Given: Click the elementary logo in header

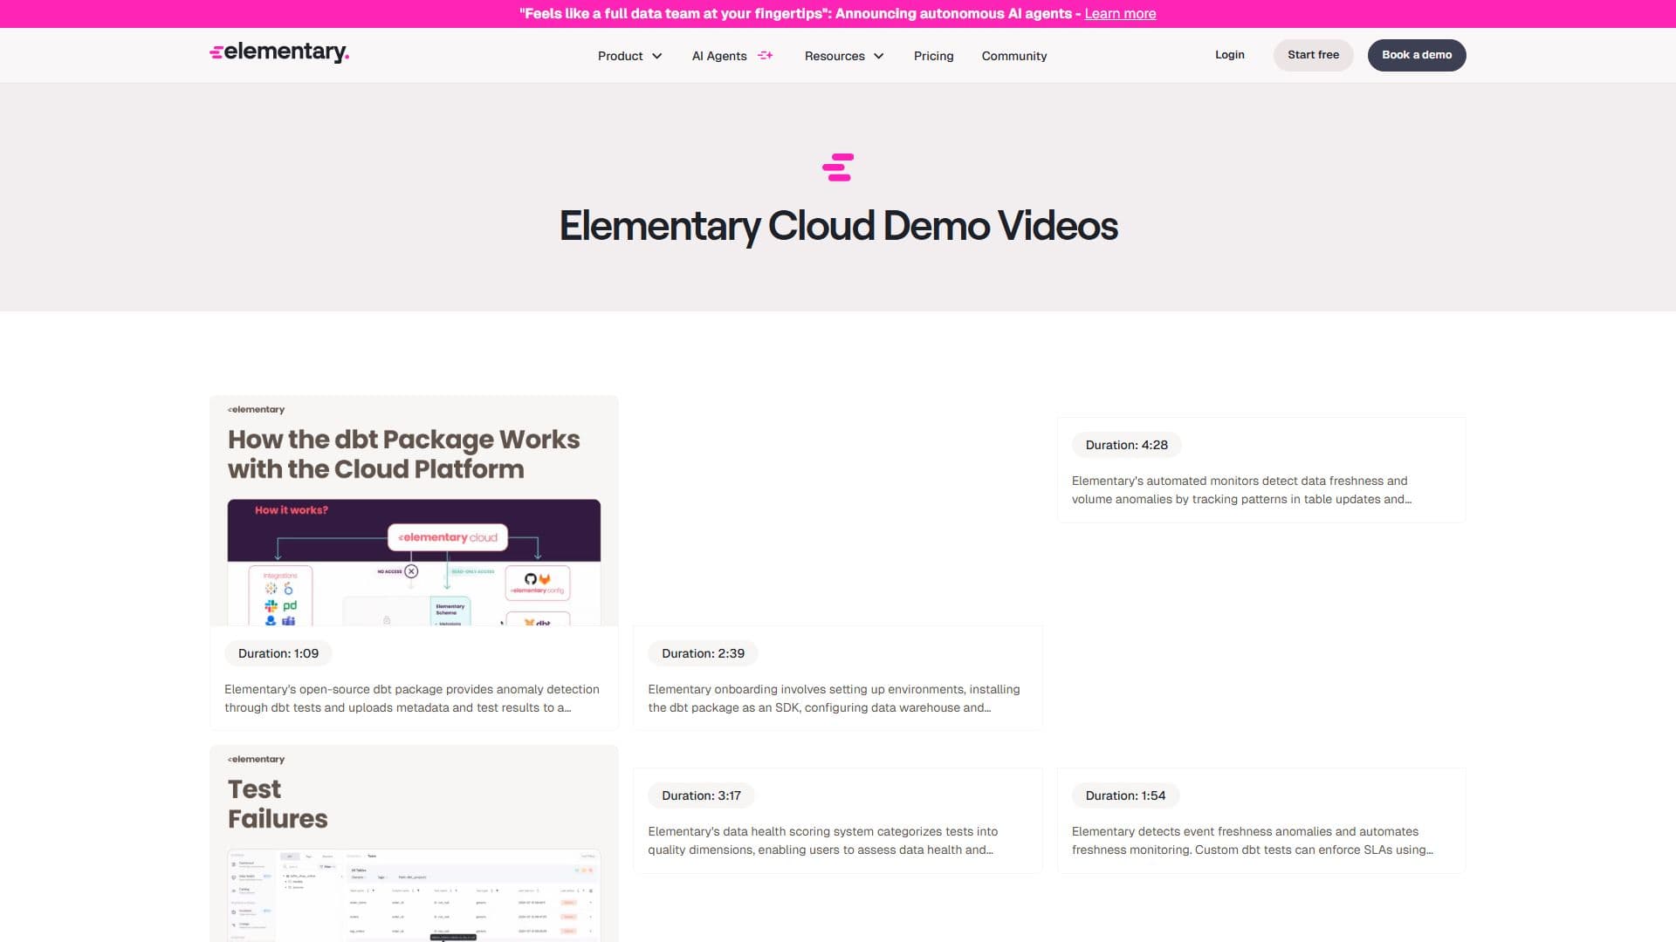Looking at the screenshot, I should point(279,52).
